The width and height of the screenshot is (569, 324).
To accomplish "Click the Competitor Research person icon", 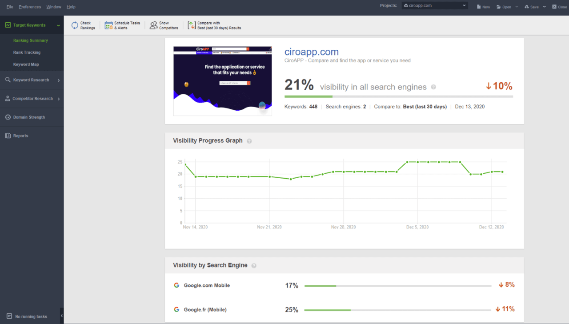I will (x=8, y=99).
